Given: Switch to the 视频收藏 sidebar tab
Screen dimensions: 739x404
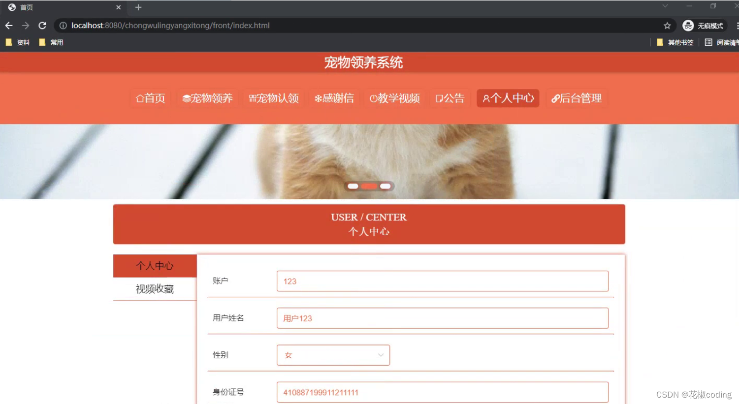Looking at the screenshot, I should point(155,288).
